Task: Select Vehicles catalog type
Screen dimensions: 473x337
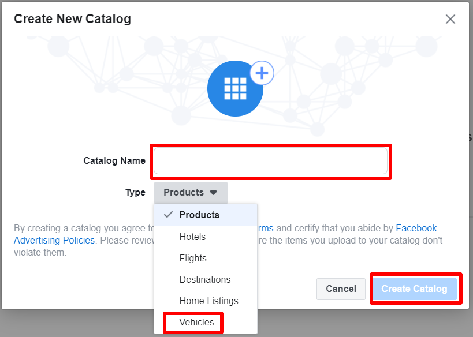Action: click(206, 322)
